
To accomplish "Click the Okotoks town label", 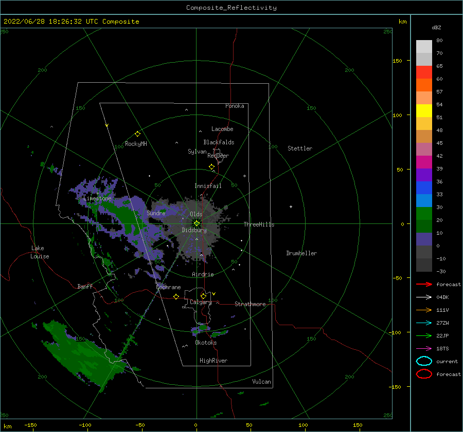I will tap(206, 343).
